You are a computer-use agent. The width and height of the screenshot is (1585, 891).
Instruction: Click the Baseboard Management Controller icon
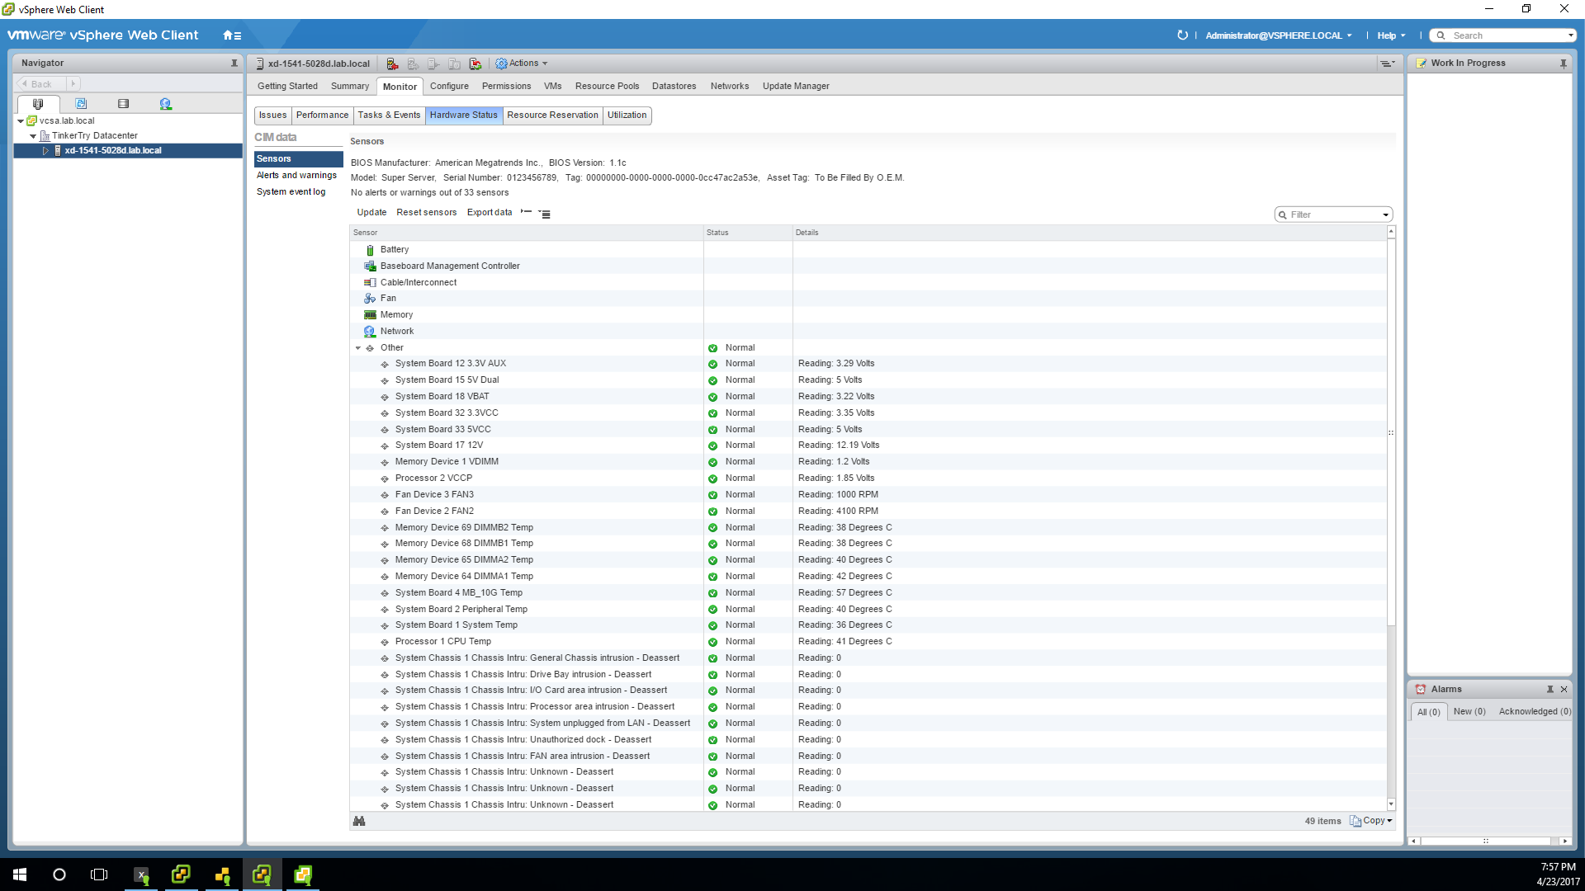(x=370, y=266)
